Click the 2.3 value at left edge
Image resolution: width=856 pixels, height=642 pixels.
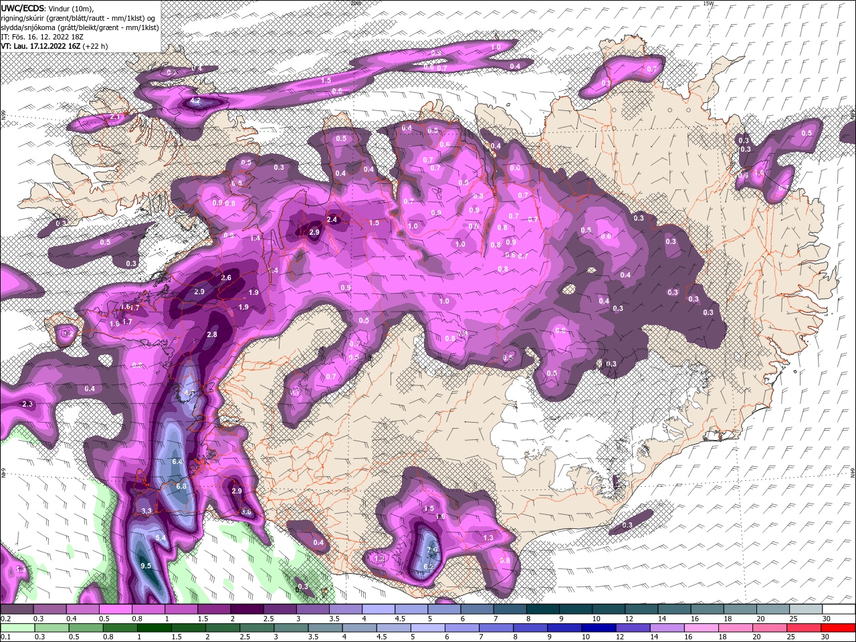27,405
